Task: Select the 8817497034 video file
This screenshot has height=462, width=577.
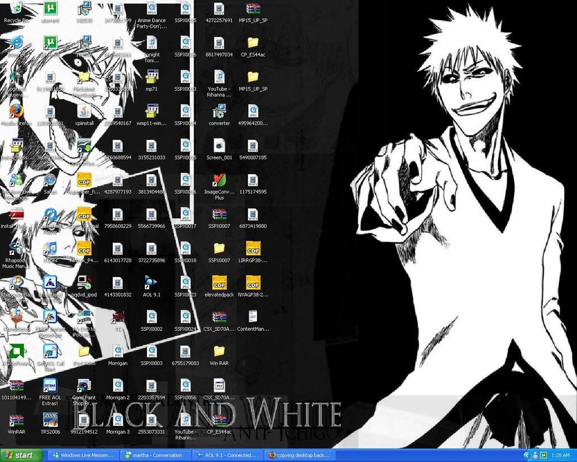Action: [219, 46]
